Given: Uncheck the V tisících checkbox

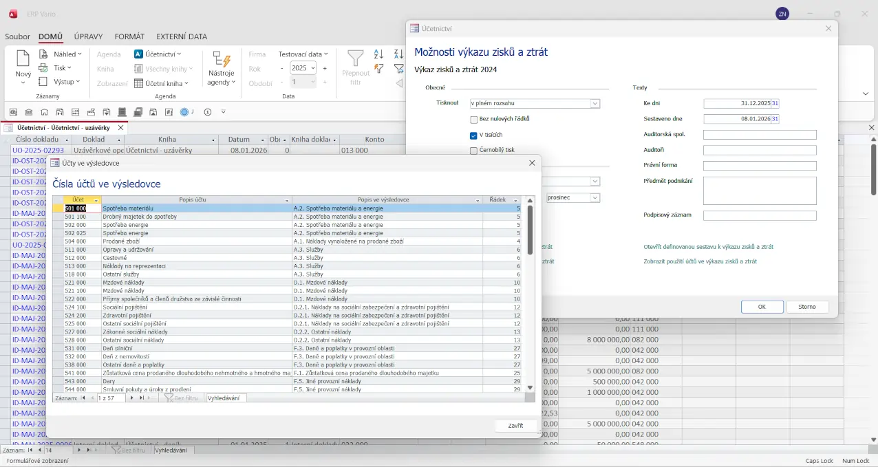Looking at the screenshot, I should pos(474,135).
